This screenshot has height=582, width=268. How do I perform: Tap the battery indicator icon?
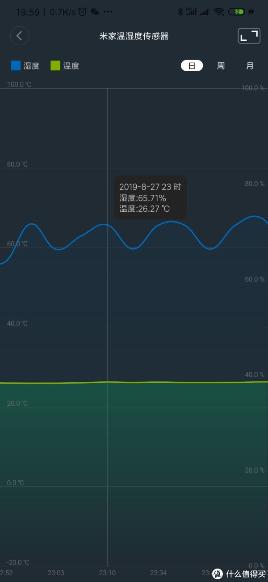[x=237, y=12]
